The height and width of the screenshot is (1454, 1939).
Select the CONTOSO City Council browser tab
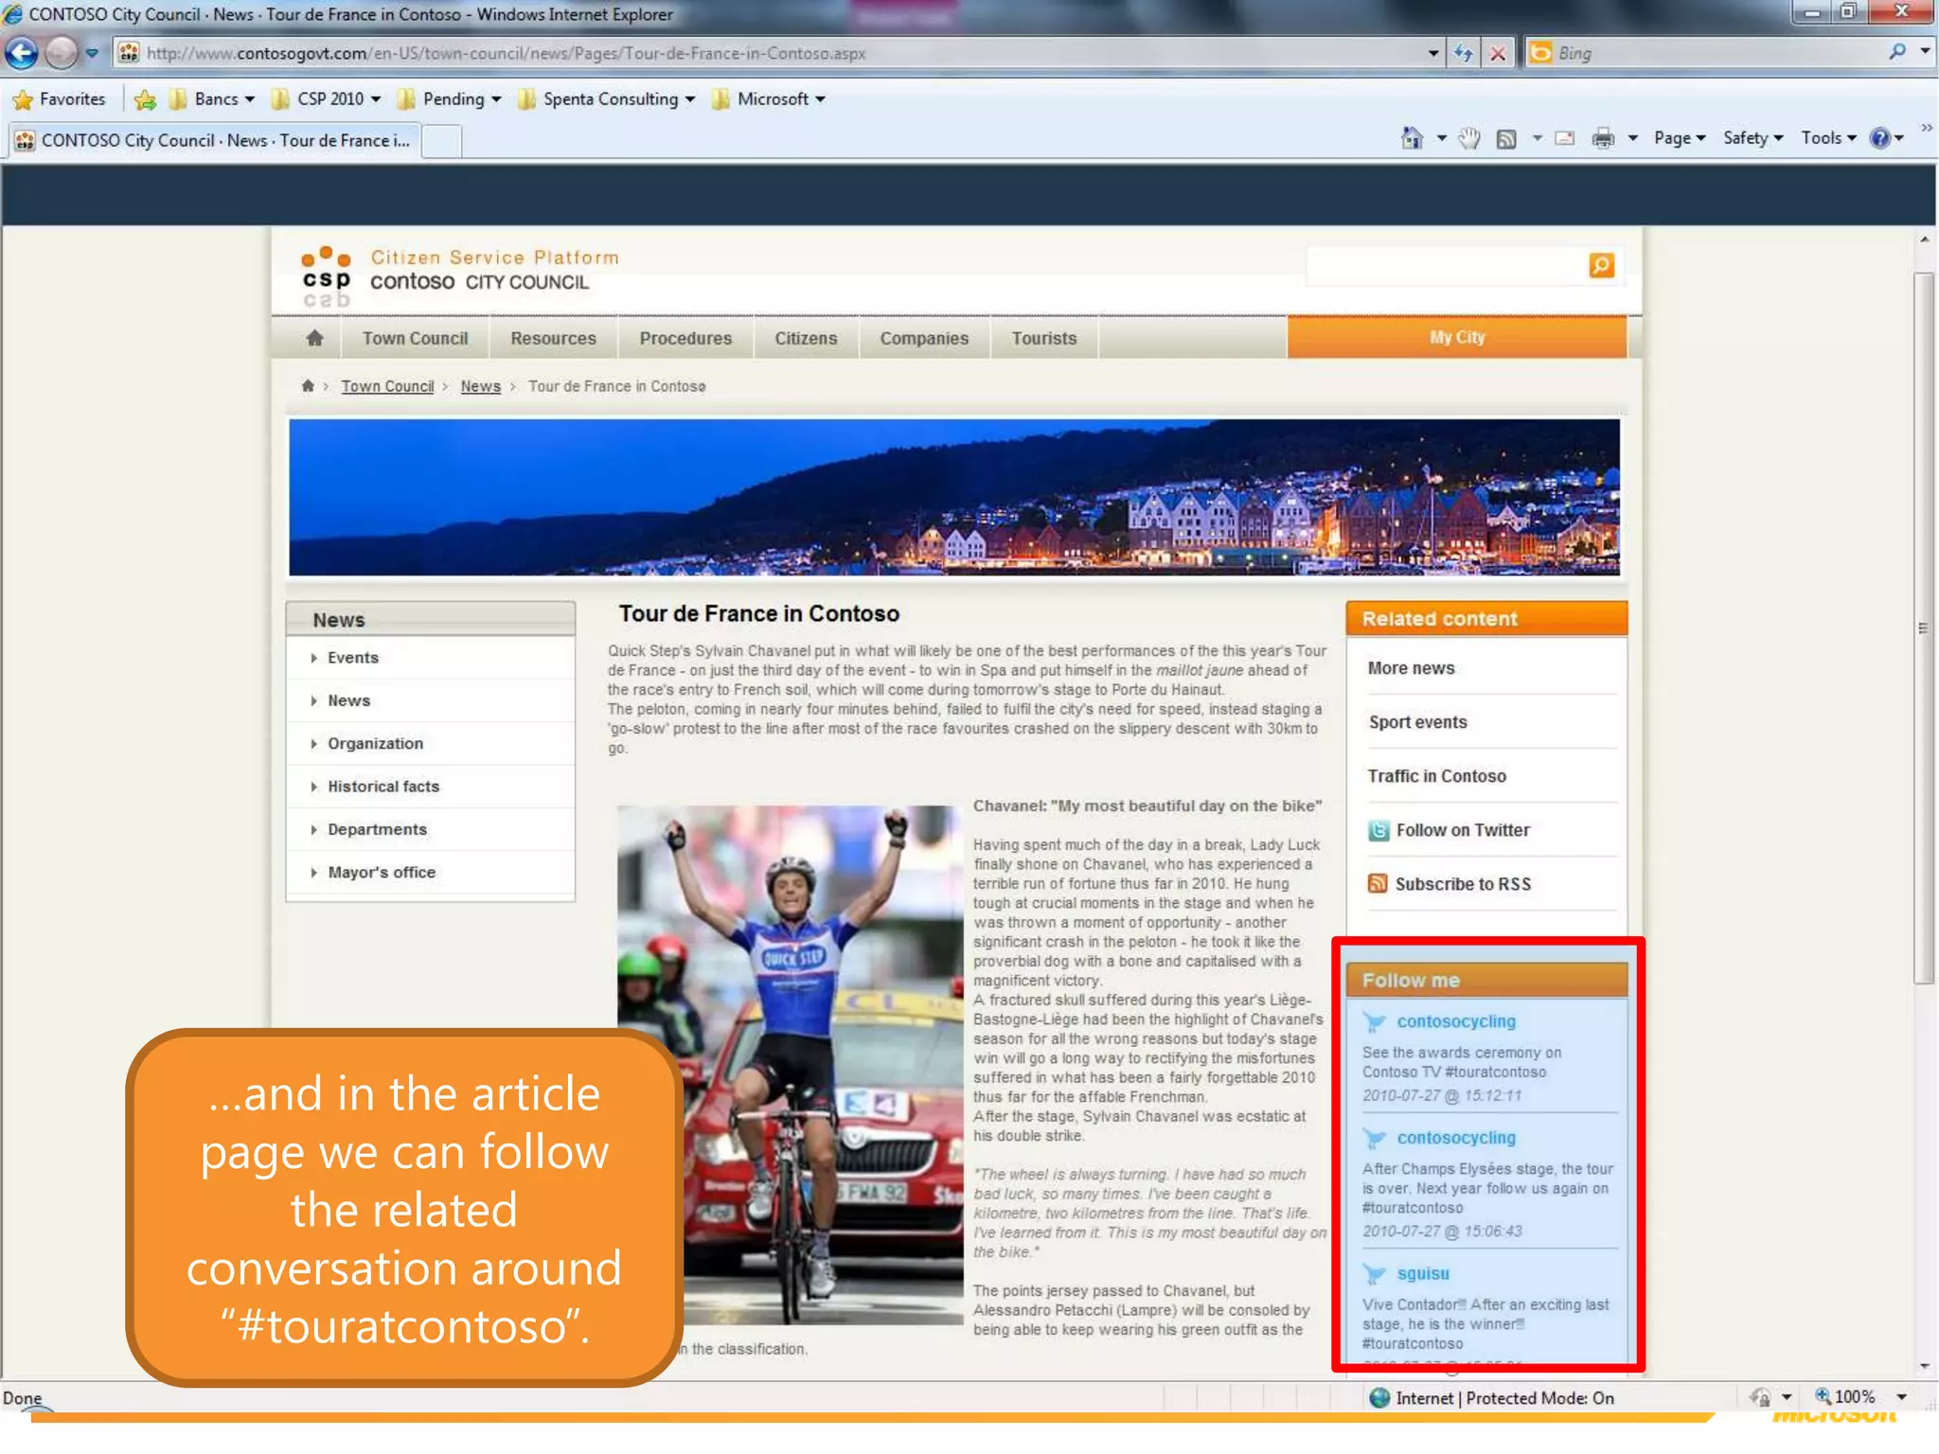pyautogui.click(x=213, y=141)
